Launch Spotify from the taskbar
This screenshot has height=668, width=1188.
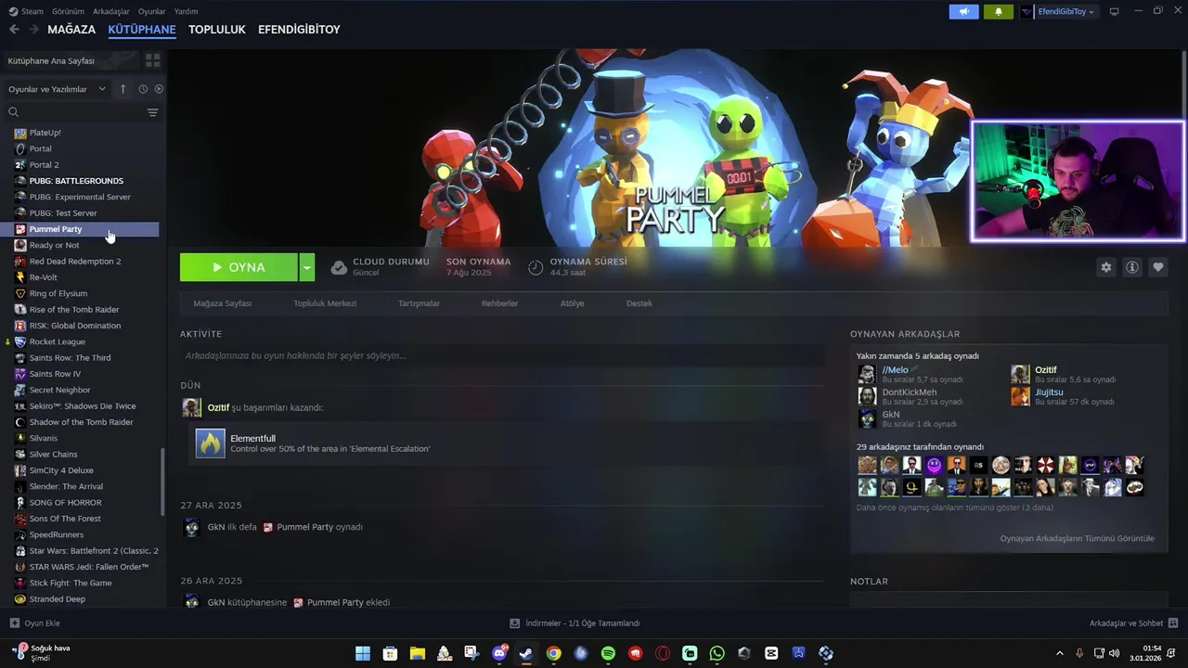[608, 653]
